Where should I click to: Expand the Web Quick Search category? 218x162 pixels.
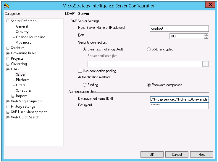tap(8, 117)
